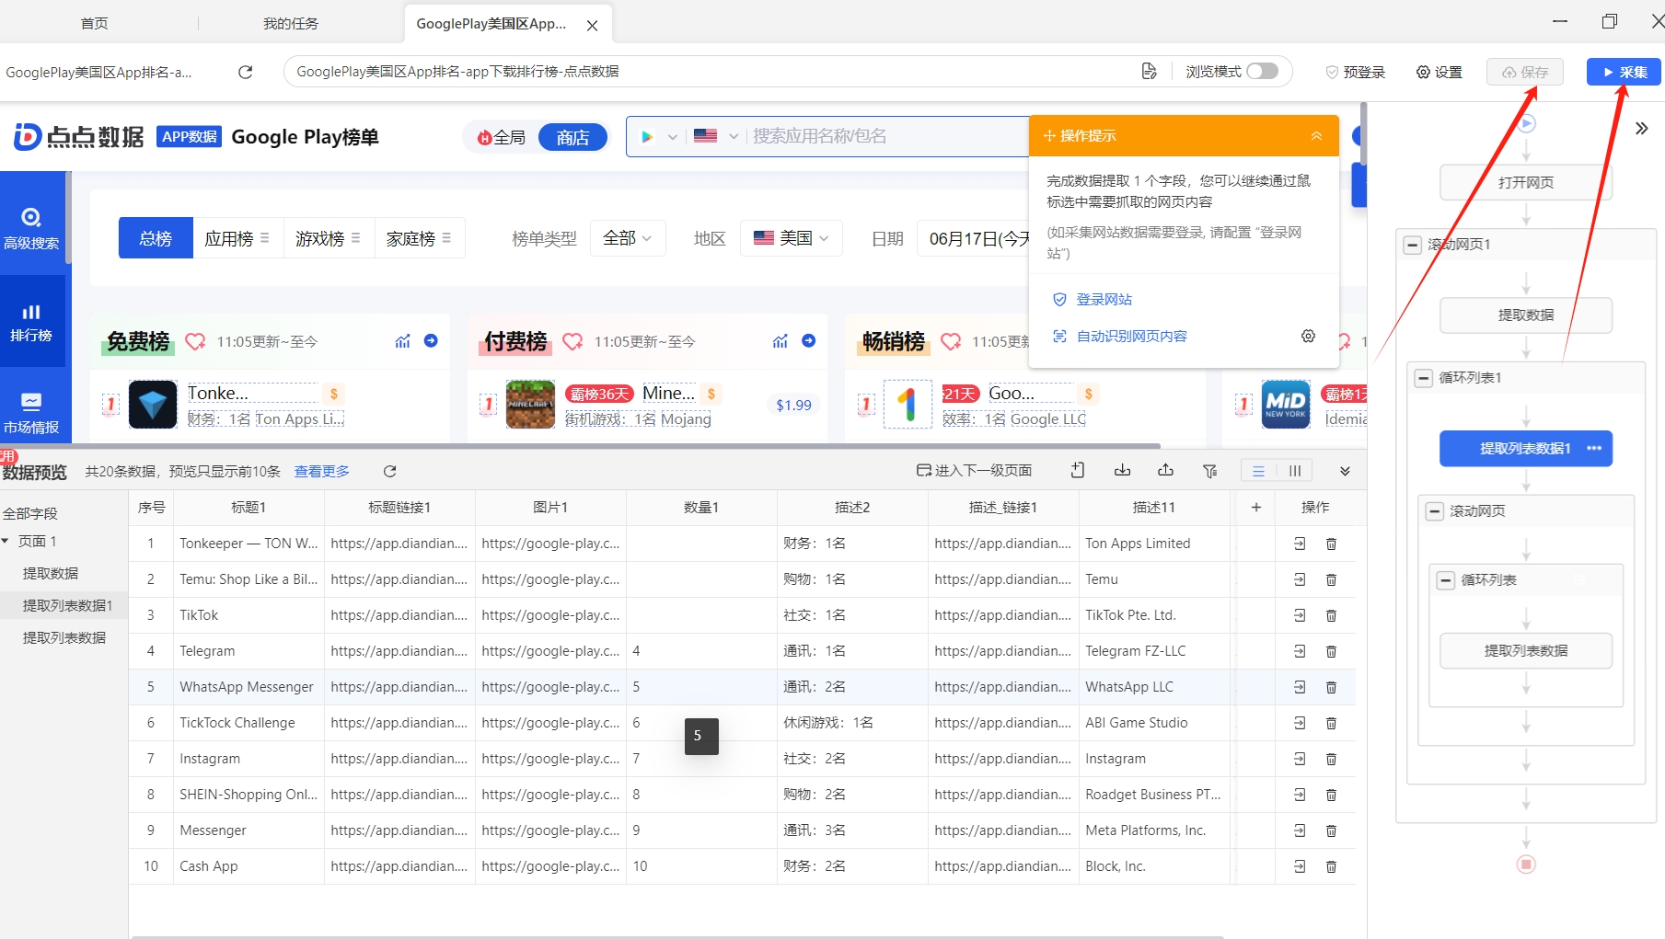Collapse the data preview panel chevron
This screenshot has height=939, width=1665.
tap(1345, 471)
